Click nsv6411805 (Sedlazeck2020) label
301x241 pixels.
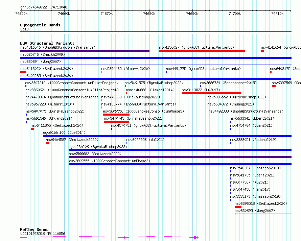[57, 125]
